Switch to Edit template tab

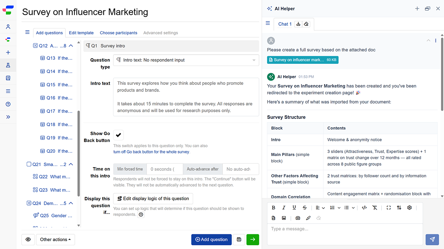click(x=81, y=33)
